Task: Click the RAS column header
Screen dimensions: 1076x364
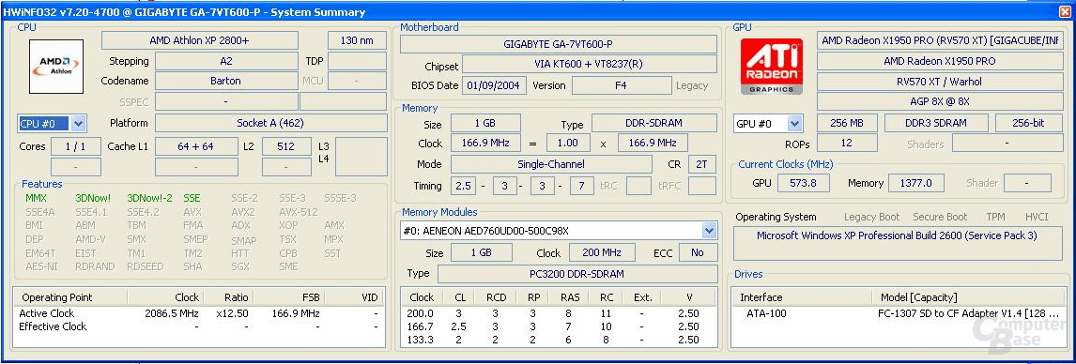Action: [x=571, y=297]
